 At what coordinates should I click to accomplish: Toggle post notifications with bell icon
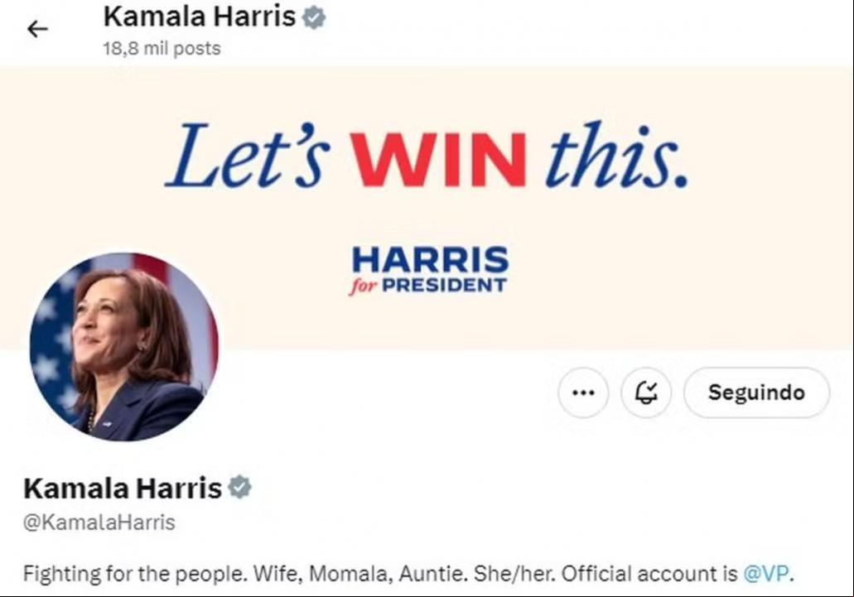click(646, 392)
